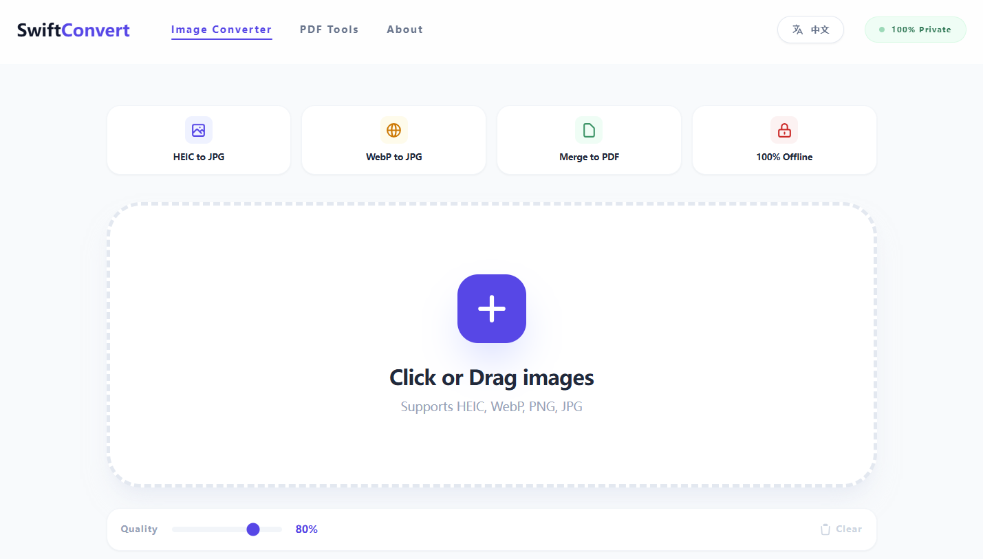Click "Supports HEIC, WebP, PNG, JPG" text
The width and height of the screenshot is (983, 559).
tap(492, 406)
